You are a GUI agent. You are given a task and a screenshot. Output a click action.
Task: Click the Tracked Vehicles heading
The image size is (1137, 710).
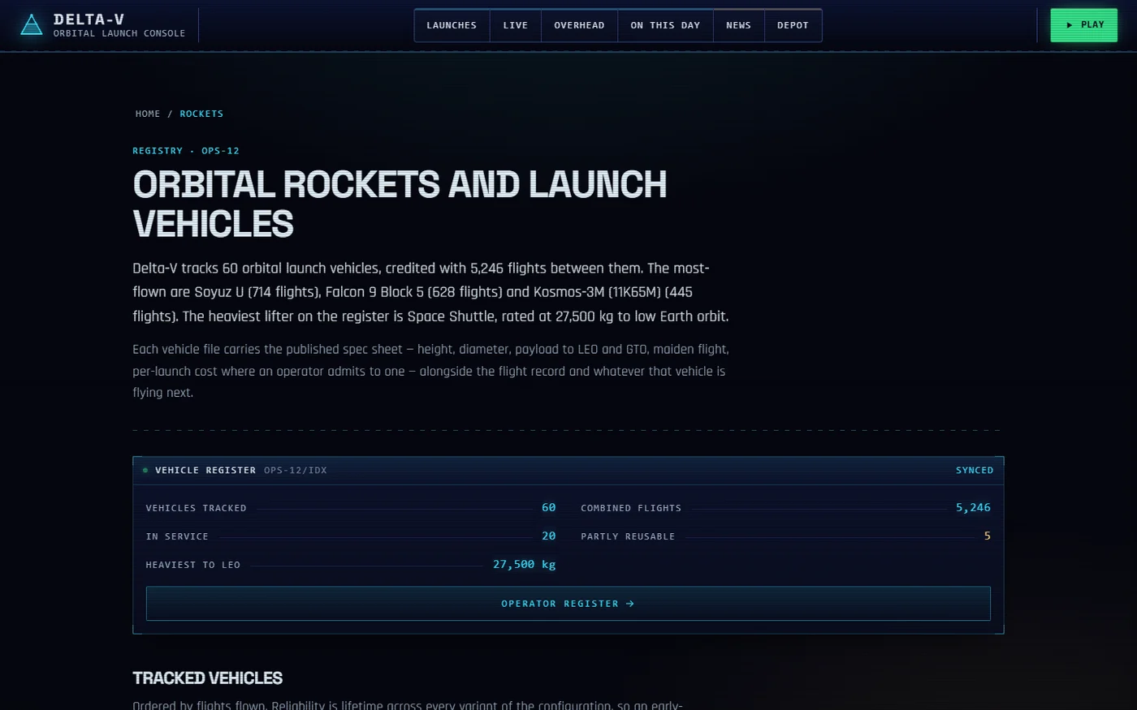coord(208,678)
